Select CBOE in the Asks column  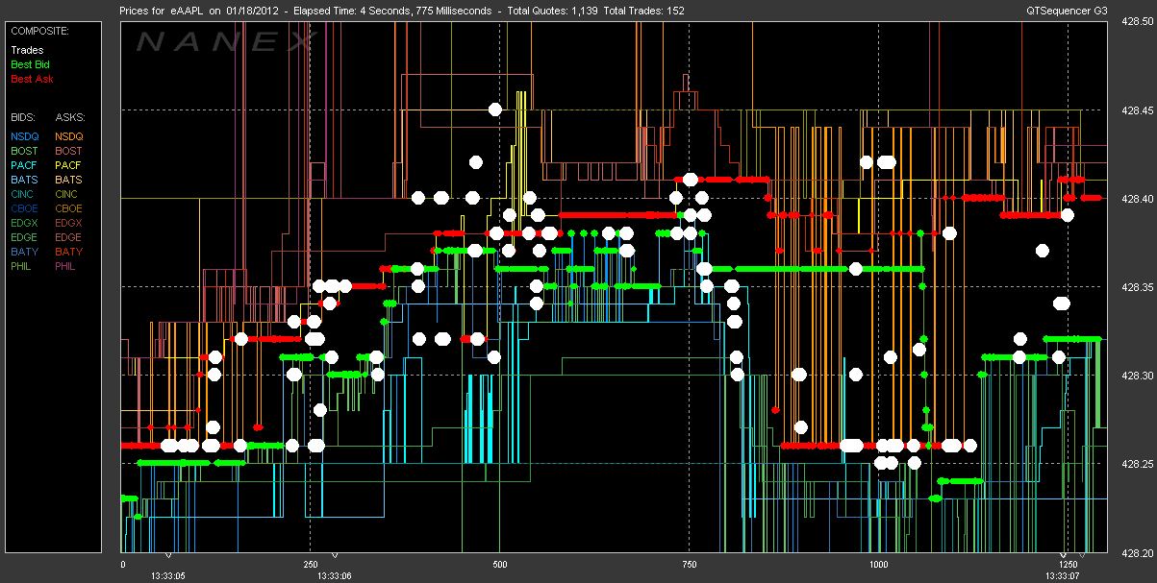pyautogui.click(x=69, y=208)
